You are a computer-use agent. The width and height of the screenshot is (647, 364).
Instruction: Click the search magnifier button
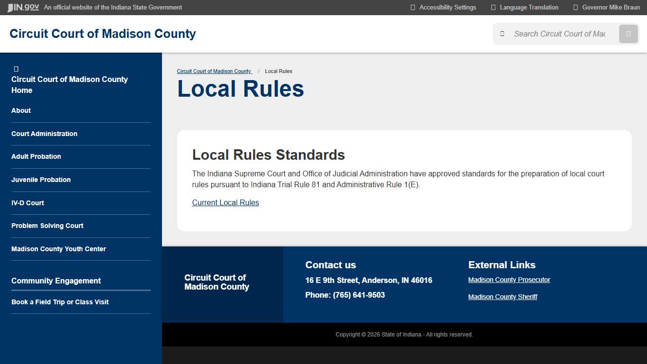click(628, 34)
